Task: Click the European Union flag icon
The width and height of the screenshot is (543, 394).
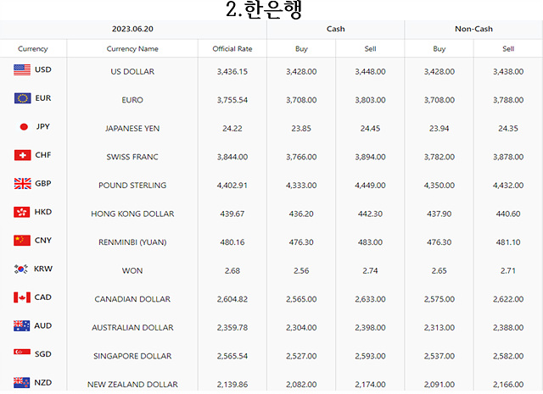Action: (x=23, y=98)
